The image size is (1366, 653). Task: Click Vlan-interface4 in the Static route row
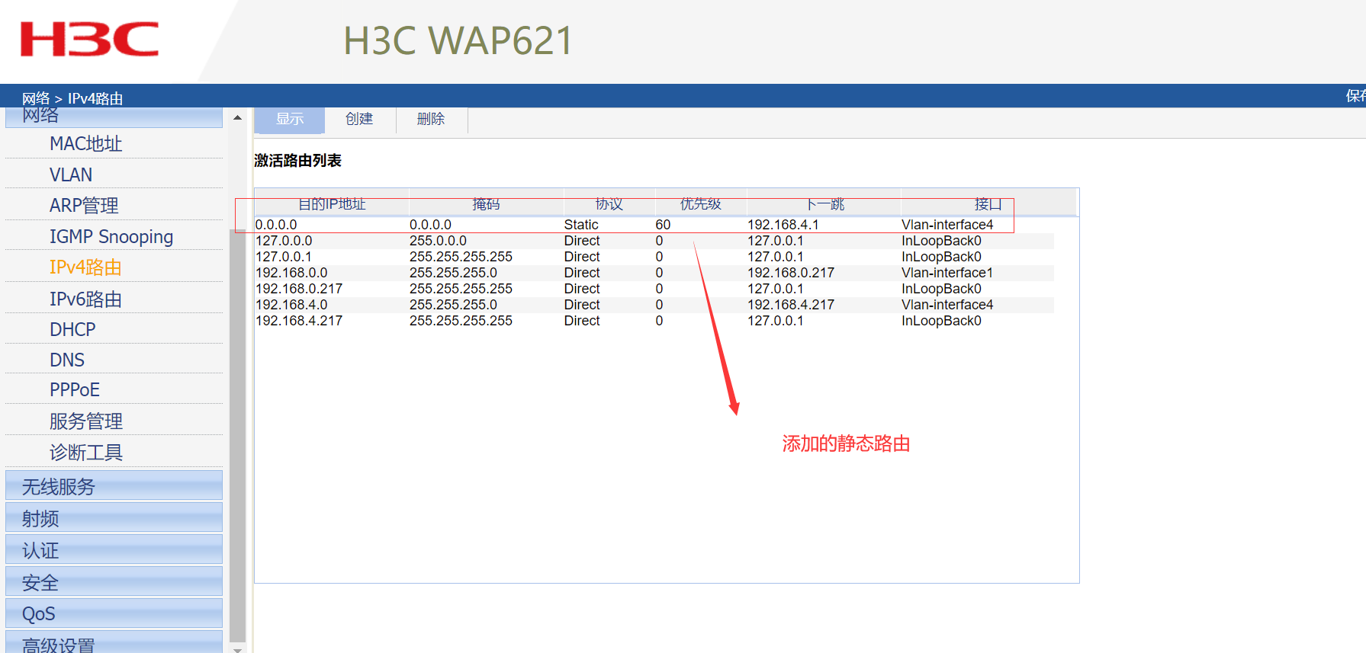click(947, 225)
